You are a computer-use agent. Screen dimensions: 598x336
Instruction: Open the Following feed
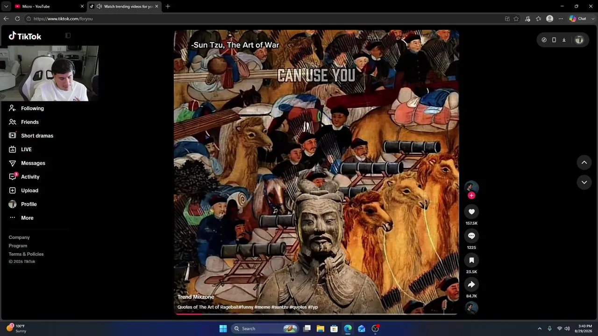[26, 108]
